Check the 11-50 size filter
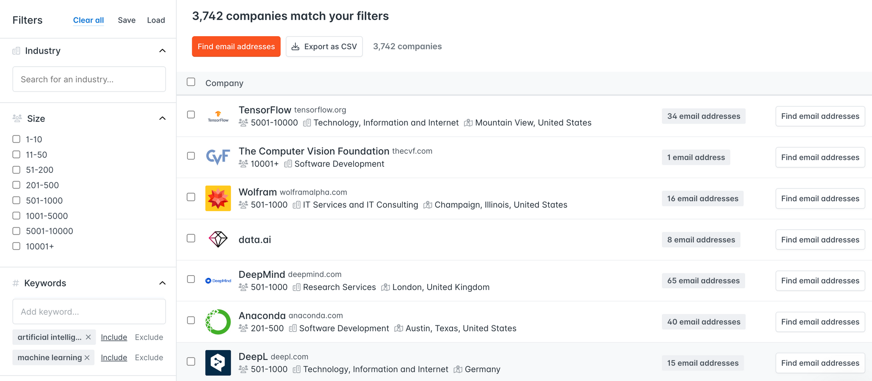 tap(17, 154)
